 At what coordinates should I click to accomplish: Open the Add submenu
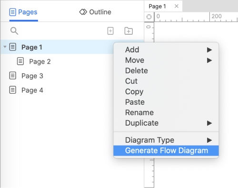tap(166, 49)
